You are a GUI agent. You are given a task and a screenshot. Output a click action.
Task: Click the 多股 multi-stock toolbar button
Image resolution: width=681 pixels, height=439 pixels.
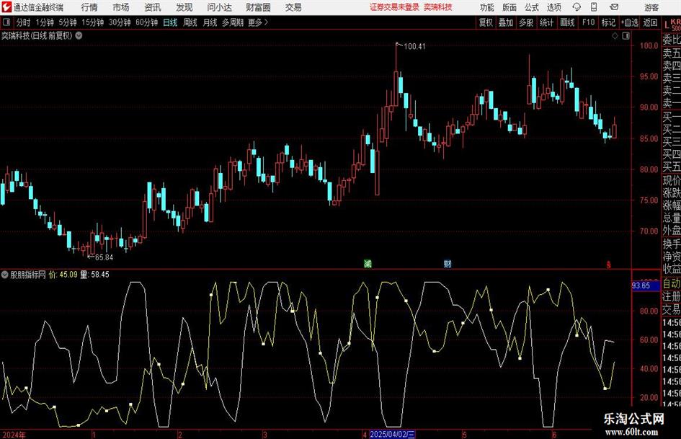point(526,22)
